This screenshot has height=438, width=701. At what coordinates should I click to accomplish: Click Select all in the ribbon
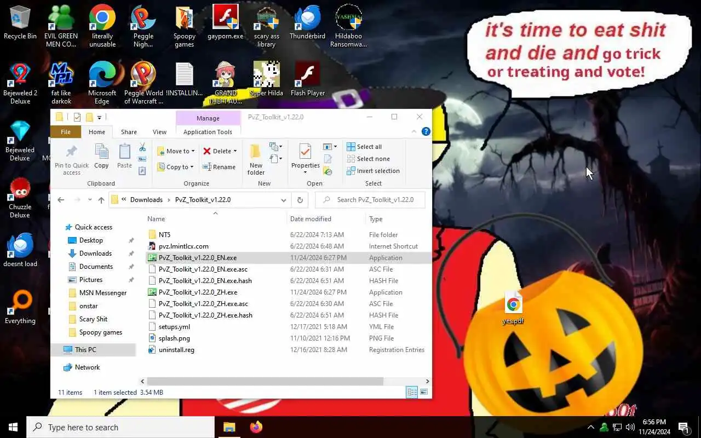[364, 147]
